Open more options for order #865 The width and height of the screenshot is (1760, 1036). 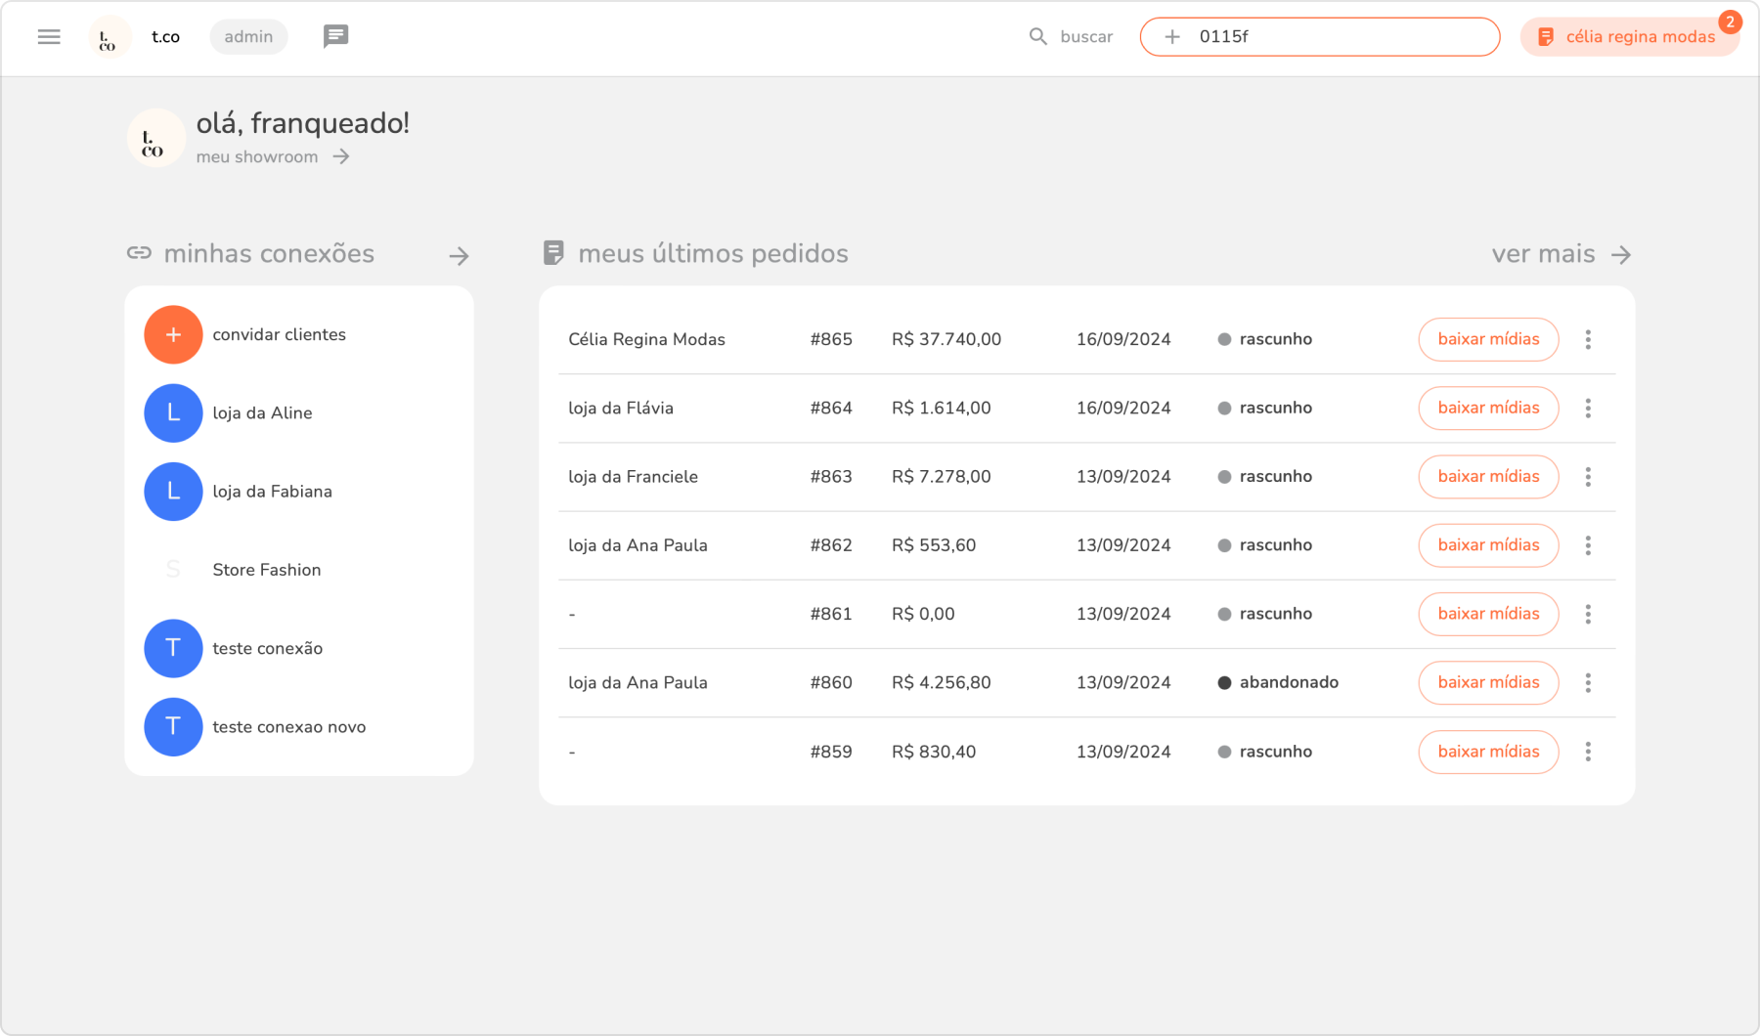(x=1588, y=340)
